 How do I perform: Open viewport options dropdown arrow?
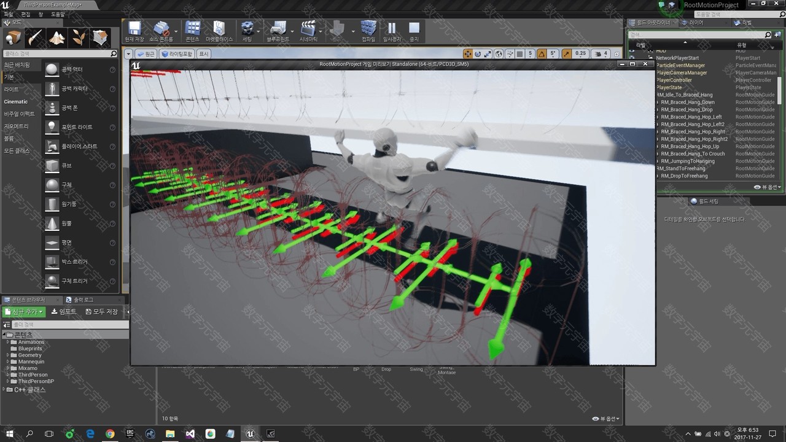[128, 54]
